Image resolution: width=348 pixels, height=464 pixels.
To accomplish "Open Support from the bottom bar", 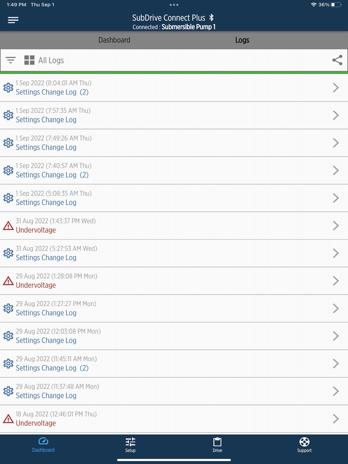I will tap(304, 445).
